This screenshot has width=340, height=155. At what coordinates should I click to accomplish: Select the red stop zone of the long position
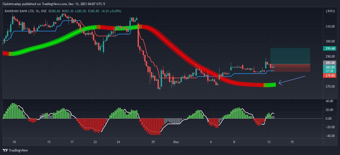point(290,68)
